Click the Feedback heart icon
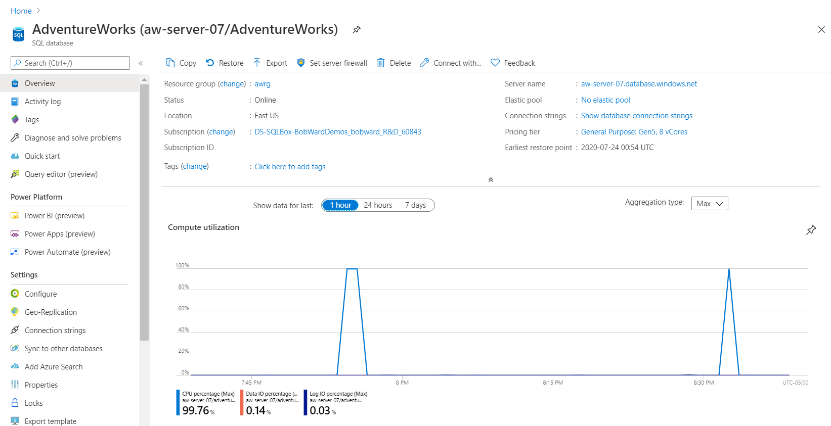 (495, 63)
